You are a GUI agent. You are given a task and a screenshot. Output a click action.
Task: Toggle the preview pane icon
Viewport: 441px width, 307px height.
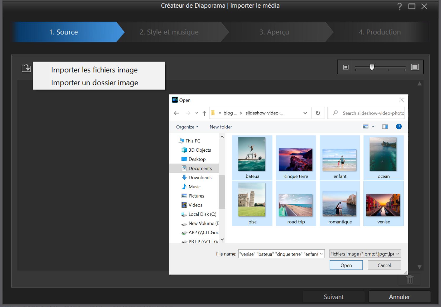pos(385,127)
